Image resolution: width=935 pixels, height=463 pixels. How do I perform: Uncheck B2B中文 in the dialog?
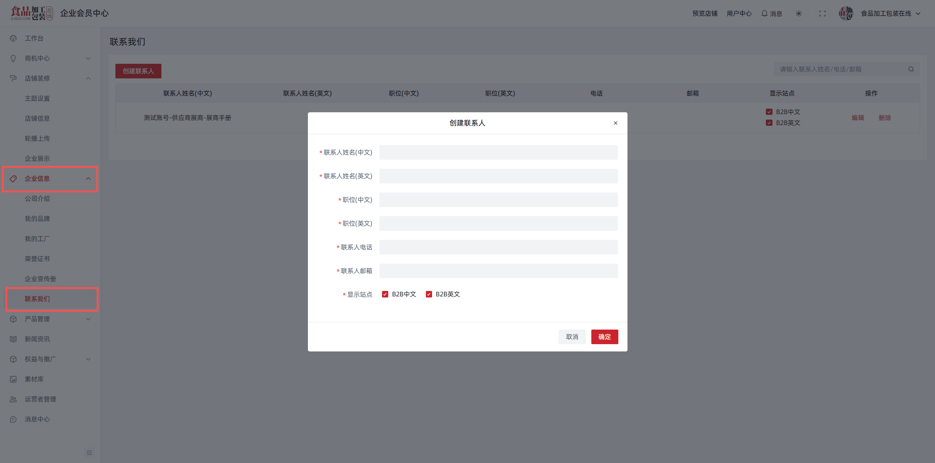point(385,294)
